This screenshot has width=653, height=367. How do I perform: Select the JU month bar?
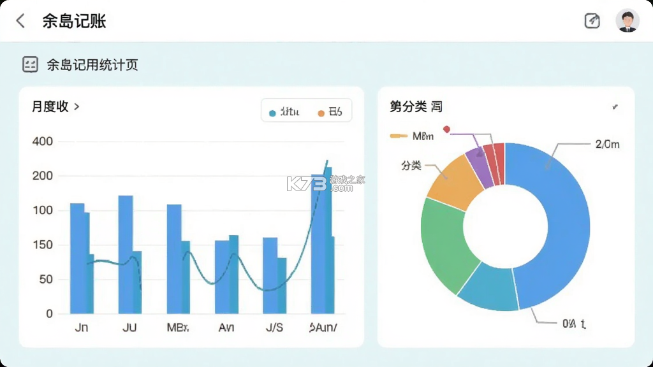(x=130, y=255)
